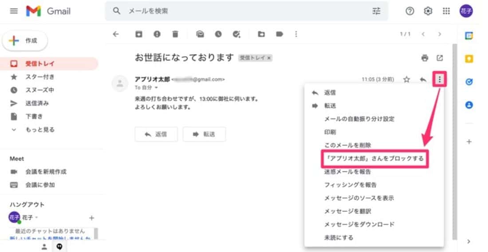This screenshot has height=252, width=488.
Task: Delete email with trash icon
Action: (x=175, y=34)
